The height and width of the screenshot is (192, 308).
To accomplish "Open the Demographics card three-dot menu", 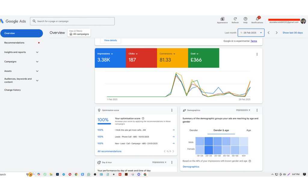I will pyautogui.click(x=257, y=110).
